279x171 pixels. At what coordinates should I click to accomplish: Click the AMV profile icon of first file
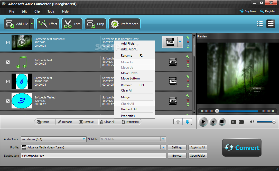tap(170, 42)
